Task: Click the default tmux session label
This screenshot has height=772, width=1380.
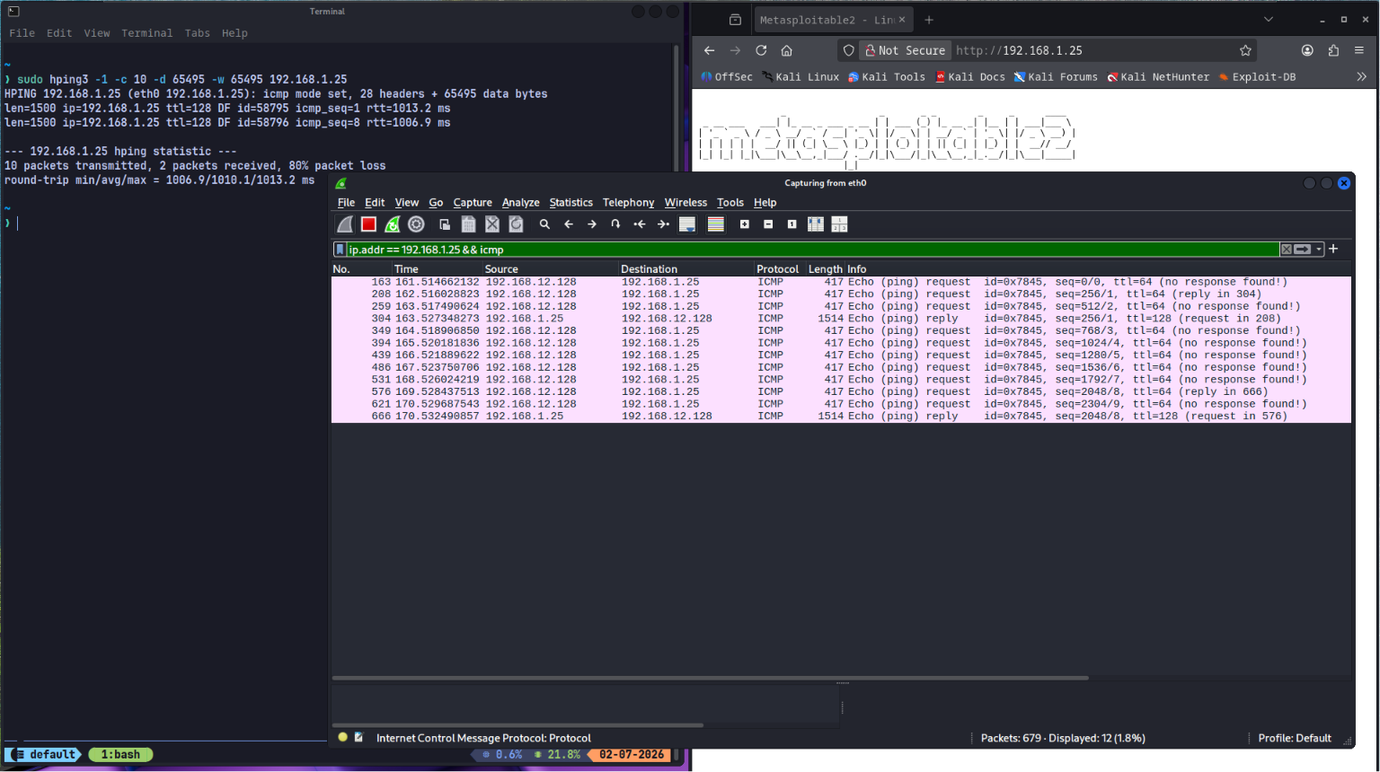Action: coord(44,755)
